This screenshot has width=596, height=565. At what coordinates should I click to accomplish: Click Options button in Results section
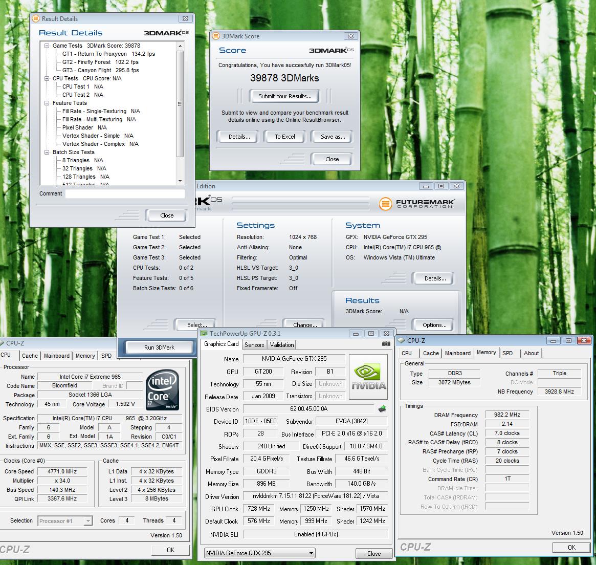pyautogui.click(x=434, y=325)
